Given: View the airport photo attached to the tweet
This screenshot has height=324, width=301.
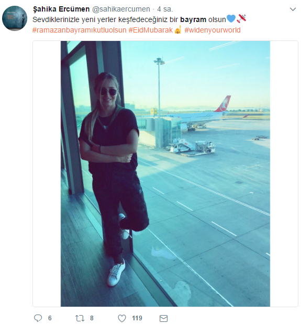Looking at the screenshot, I should tap(165, 174).
